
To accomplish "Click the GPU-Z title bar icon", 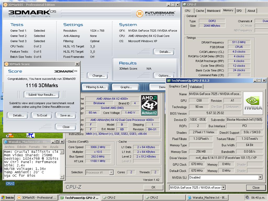I will tap(169, 81).
